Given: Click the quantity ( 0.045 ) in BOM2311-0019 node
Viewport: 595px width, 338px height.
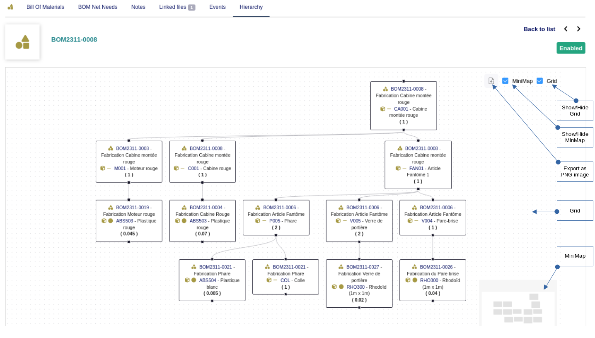Looking at the screenshot, I should click(129, 234).
